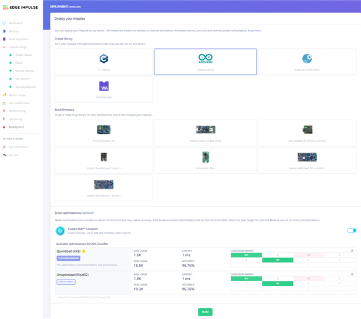Select Eta Compute ECM3532 AI Sensor board

(x=307, y=133)
